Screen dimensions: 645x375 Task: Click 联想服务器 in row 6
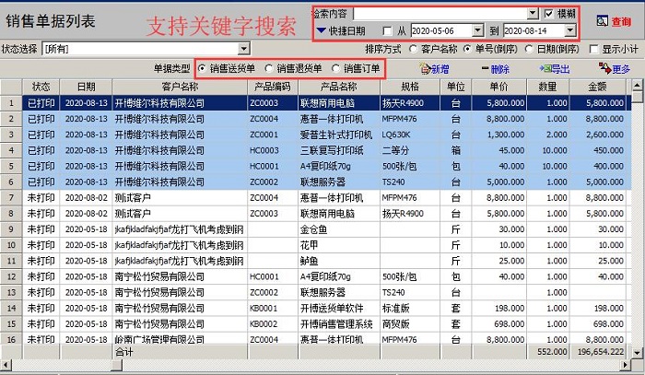point(322,182)
